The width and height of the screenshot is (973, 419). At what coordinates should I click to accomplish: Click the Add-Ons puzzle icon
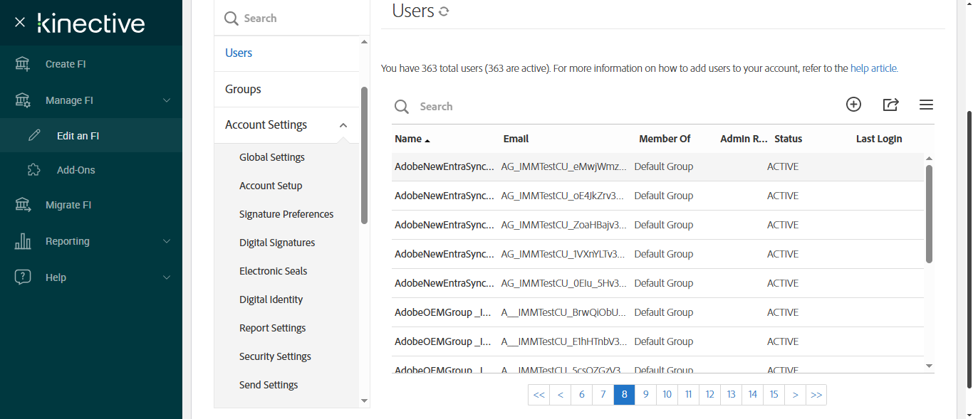pyautogui.click(x=33, y=170)
